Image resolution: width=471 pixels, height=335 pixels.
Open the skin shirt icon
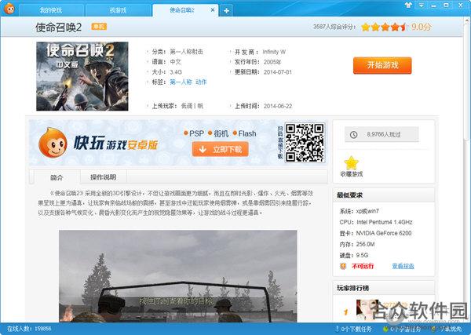click(x=408, y=5)
